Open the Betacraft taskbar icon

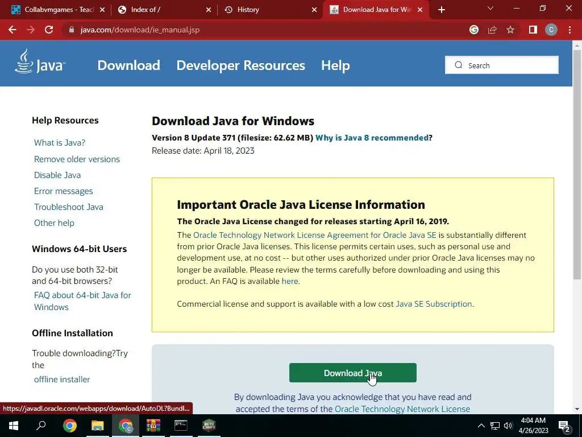coord(209,426)
